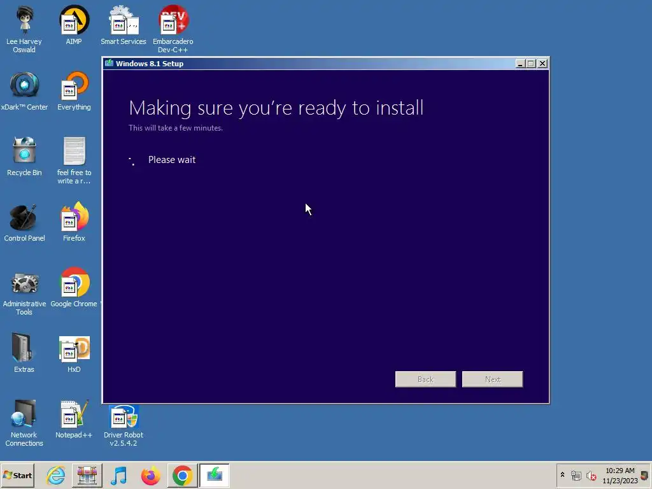This screenshot has height=489, width=652.
Task: Select the Smart Services desktop icon
Action: [123, 25]
